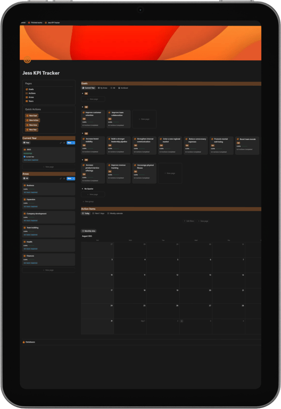The width and height of the screenshot is (281, 409).
Task: Open the Goals page icon in Pages
Action: (27, 89)
